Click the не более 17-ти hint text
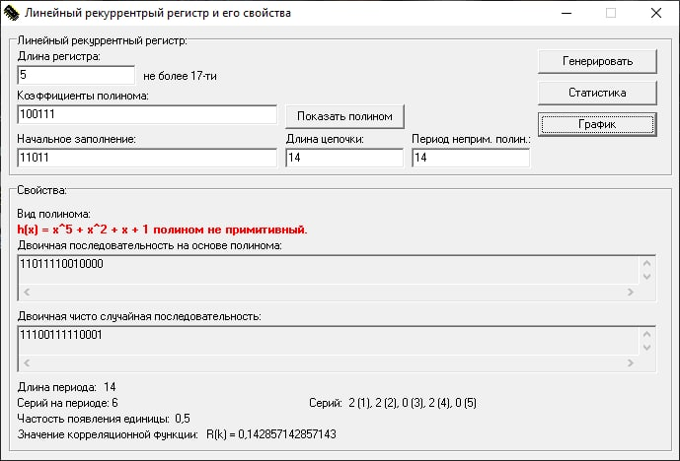Viewport: 680px width, 461px height. [x=180, y=76]
